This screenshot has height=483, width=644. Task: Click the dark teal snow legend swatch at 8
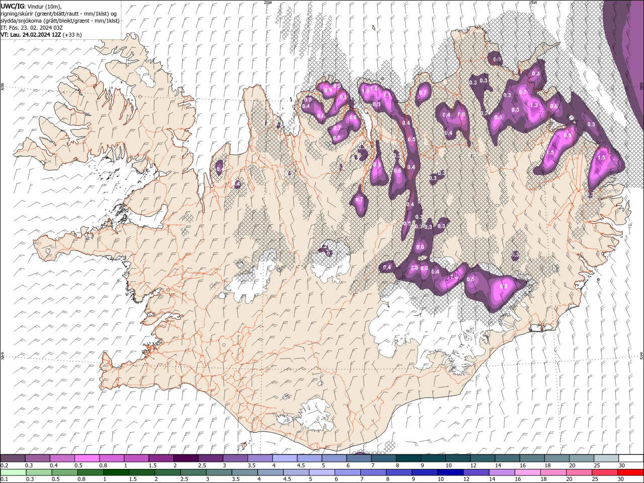click(409, 458)
